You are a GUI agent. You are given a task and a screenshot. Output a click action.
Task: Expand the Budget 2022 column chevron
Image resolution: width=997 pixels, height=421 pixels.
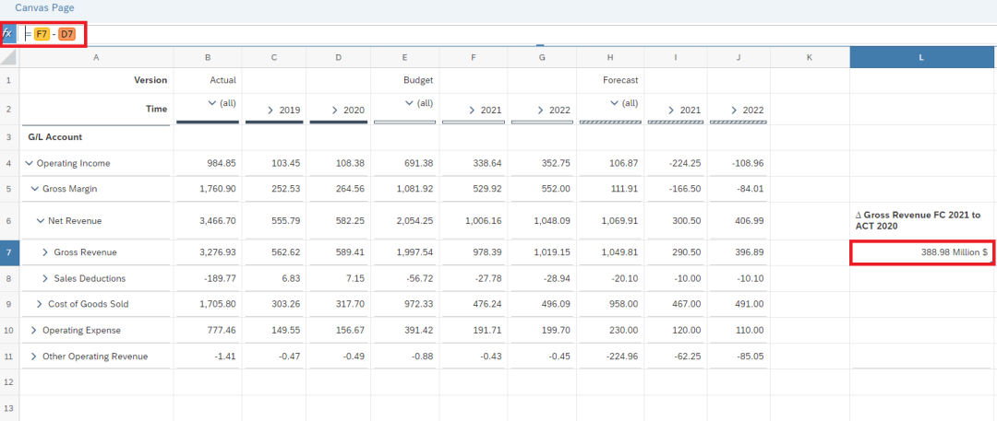540,110
